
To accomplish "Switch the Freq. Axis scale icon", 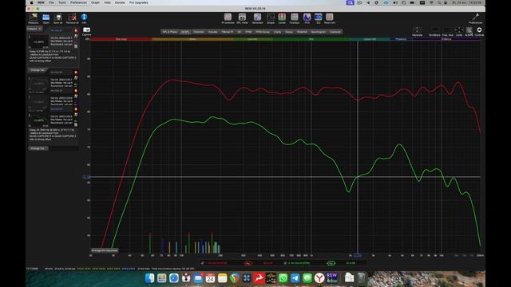I will coord(447,30).
